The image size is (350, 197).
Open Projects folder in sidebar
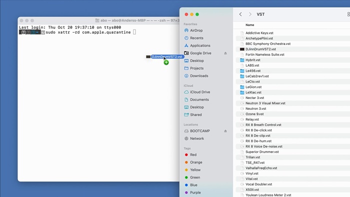[196, 68]
